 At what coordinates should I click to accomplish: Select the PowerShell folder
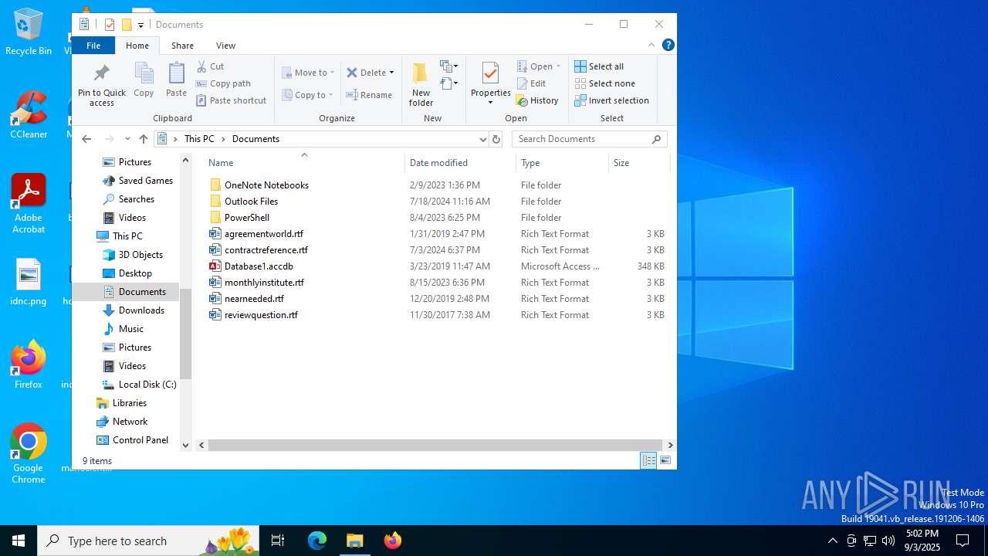(247, 218)
